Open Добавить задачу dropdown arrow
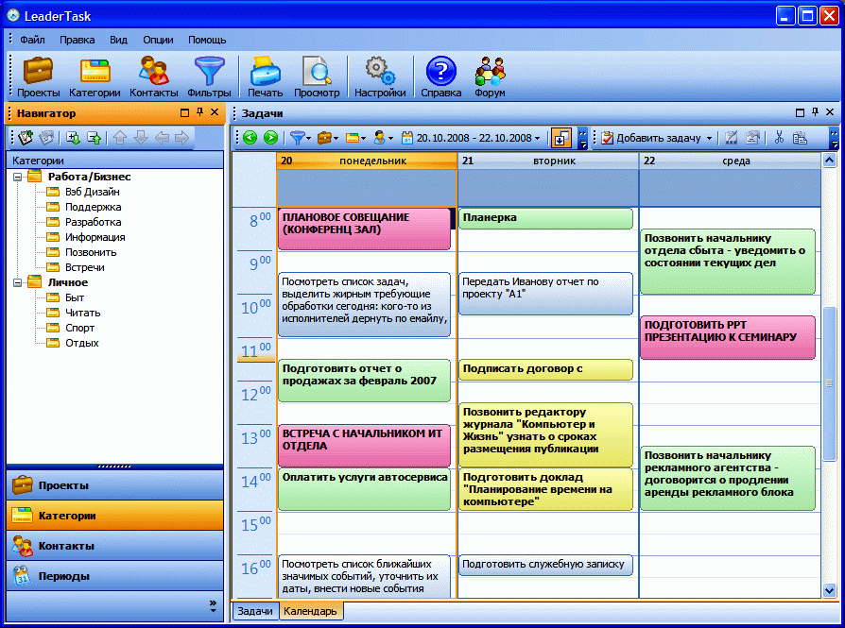Image resolution: width=845 pixels, height=628 pixels. tap(709, 139)
